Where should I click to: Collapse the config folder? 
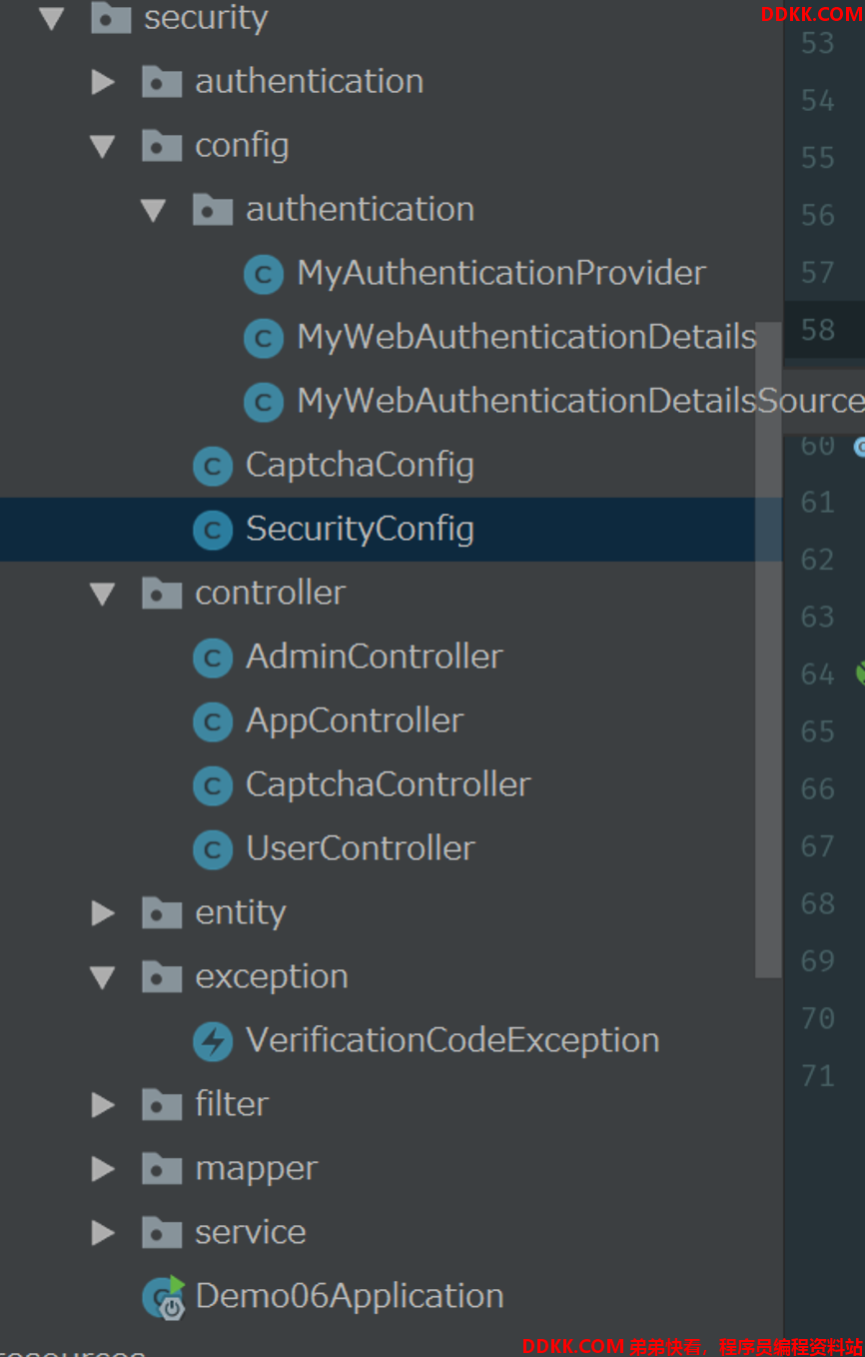103,147
